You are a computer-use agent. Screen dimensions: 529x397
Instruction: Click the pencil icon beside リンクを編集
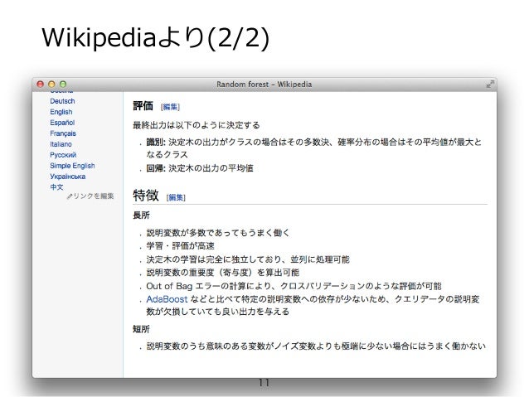click(70, 196)
